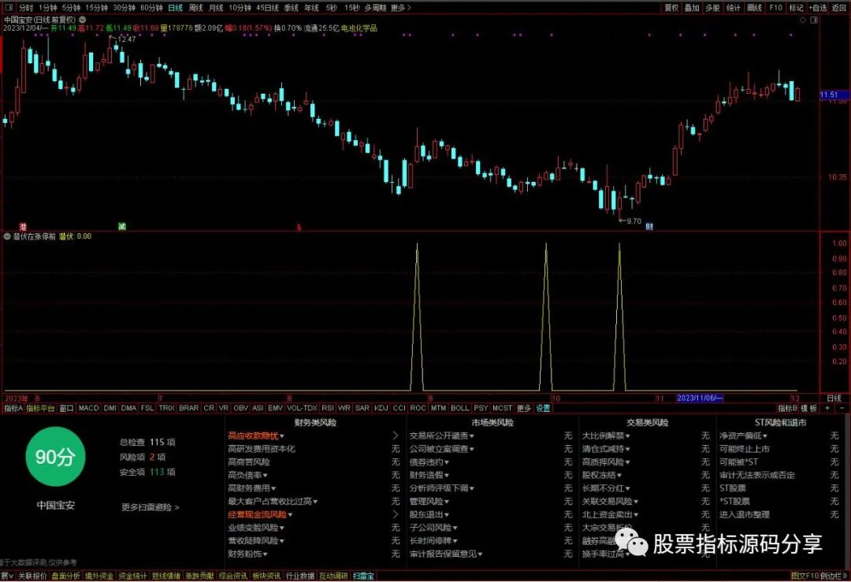The height and width of the screenshot is (582, 851).
Task: Expand 高负债率 risk dropdown
Action: point(247,475)
